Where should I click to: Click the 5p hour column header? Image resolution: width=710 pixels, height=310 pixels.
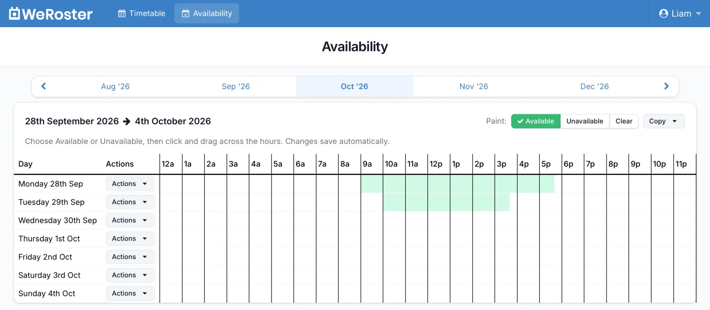pos(550,164)
